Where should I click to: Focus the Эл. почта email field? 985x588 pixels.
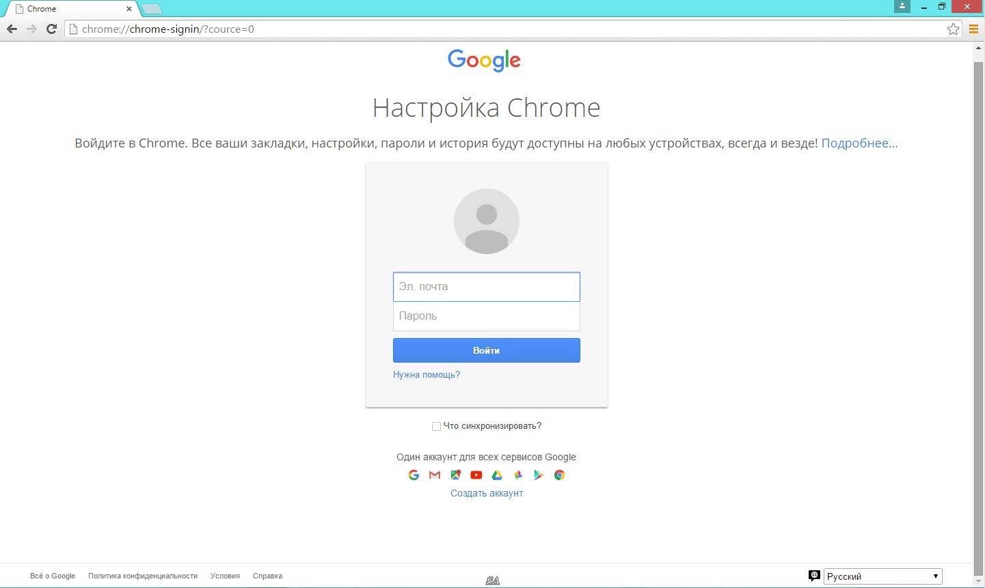(x=487, y=287)
